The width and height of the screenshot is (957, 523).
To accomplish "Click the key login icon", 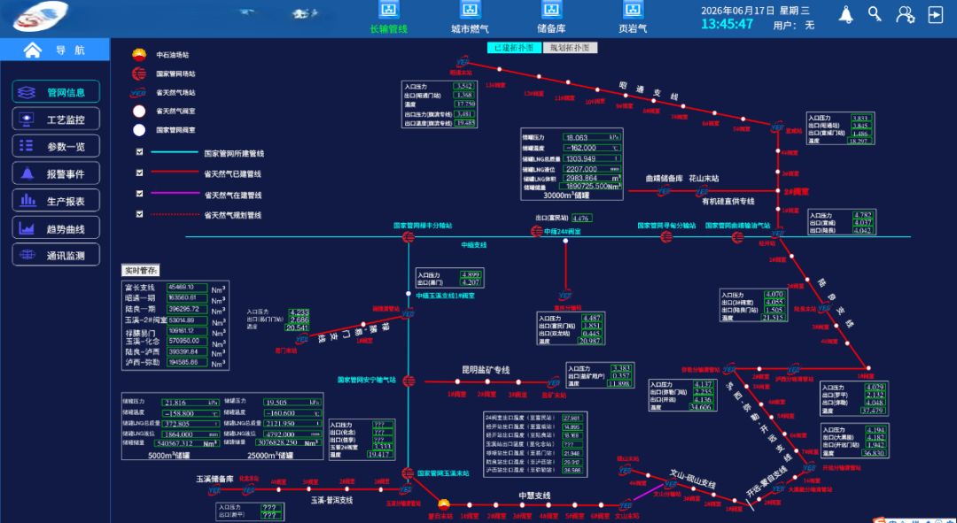I will [x=875, y=15].
